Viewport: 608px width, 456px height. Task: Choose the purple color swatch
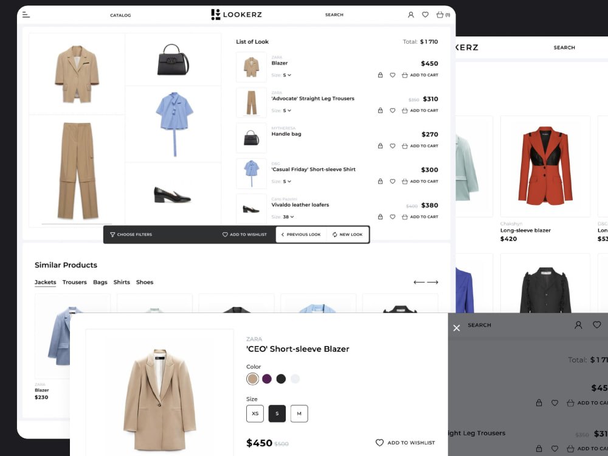pos(267,379)
